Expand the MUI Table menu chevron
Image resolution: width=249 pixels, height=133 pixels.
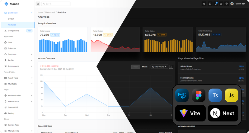(x=32, y=84)
